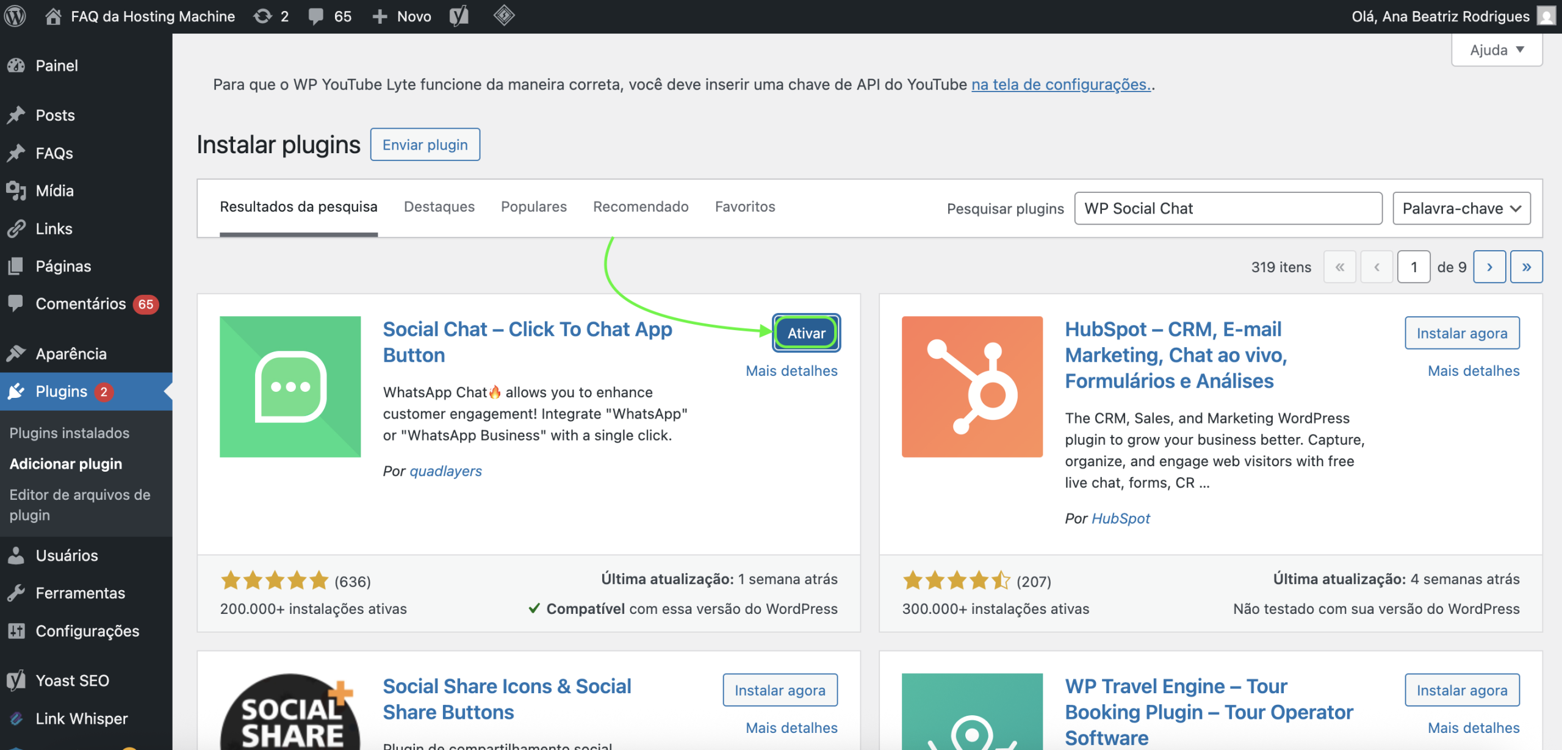This screenshot has width=1562, height=750.
Task: Switch to the Favoritos tab
Action: 745,207
